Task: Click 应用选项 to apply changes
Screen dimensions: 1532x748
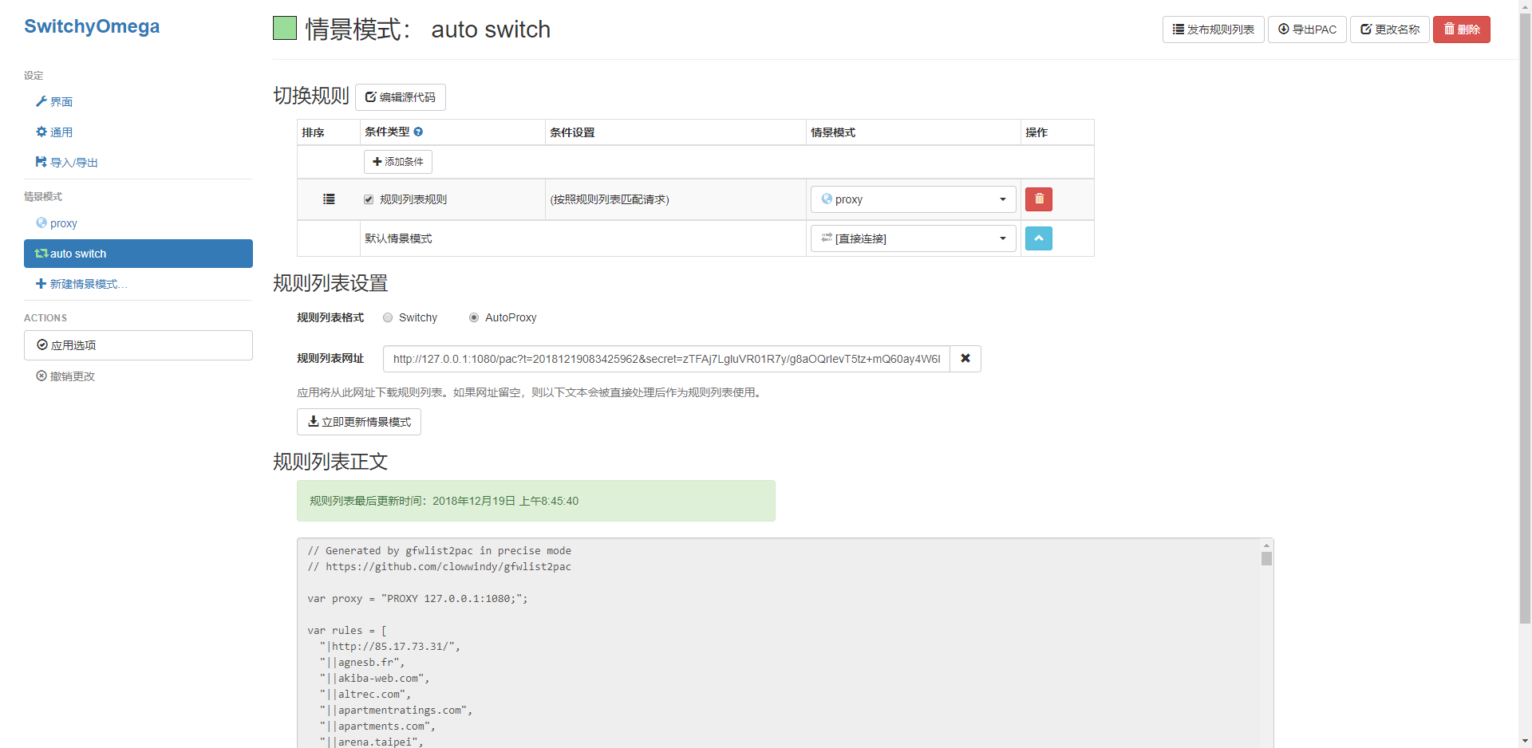Action: (x=138, y=345)
